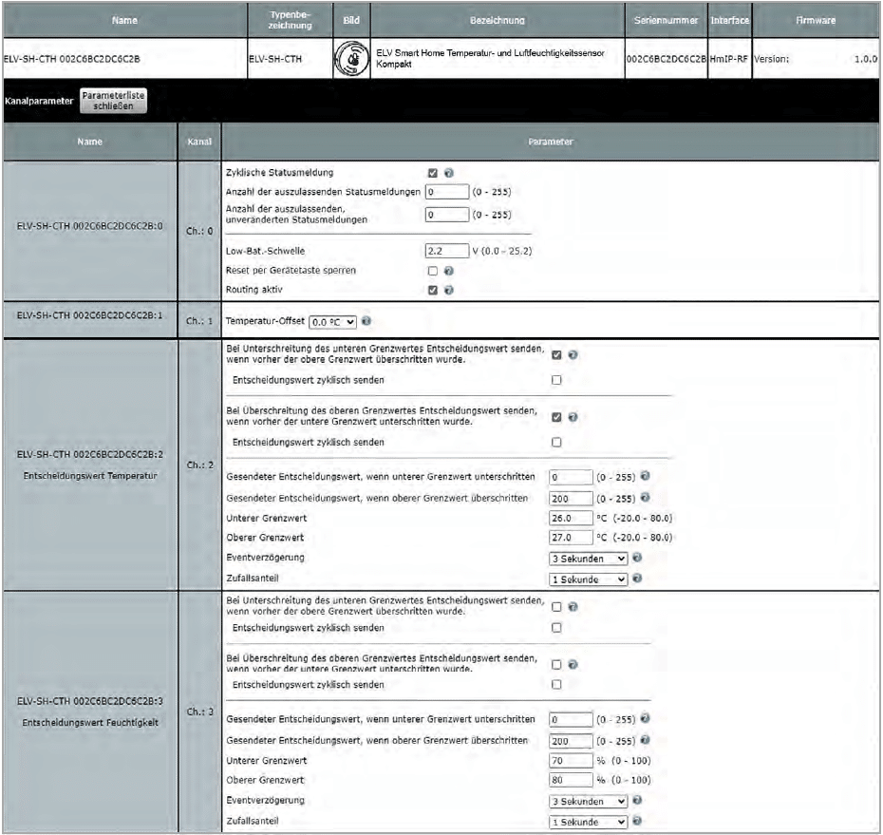Enable Reset per Gerätetaste sperren
The image size is (883, 835).
point(433,271)
